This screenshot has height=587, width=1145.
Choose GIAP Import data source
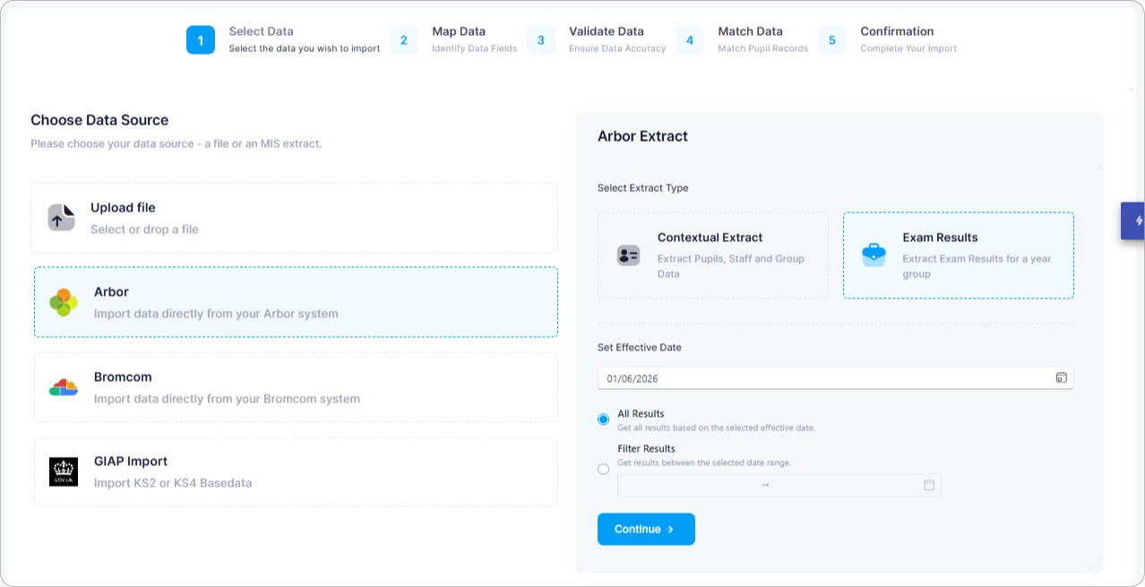coord(296,471)
